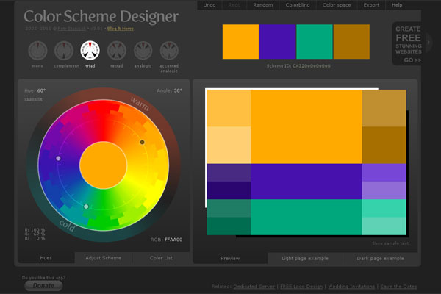Viewport: 441px width, 294px height.
Task: Select the complement scheme icon
Action: [63, 50]
